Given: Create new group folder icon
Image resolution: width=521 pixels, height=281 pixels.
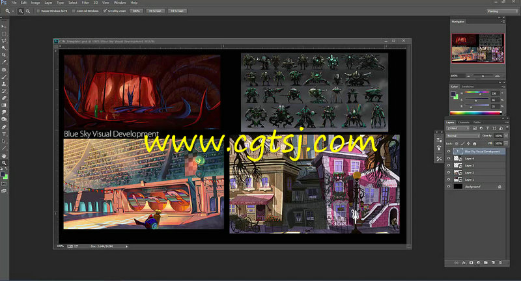Looking at the screenshot, I should click(486, 262).
